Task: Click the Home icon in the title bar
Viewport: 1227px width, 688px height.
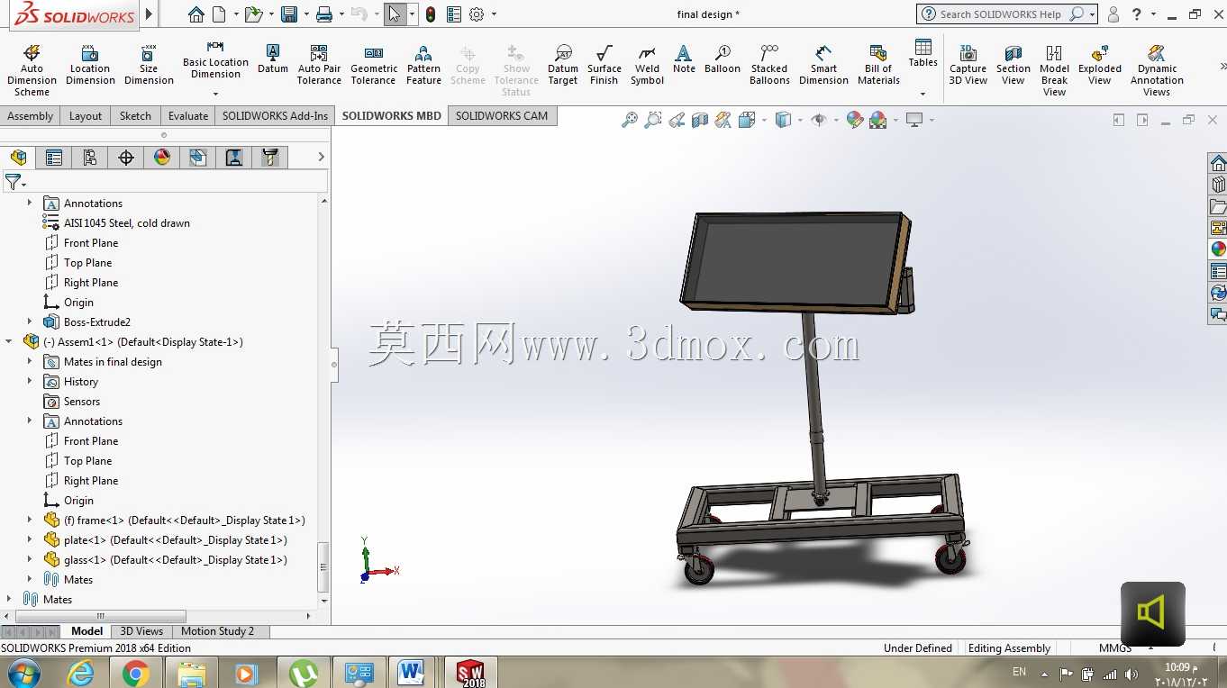Action: tap(196, 14)
